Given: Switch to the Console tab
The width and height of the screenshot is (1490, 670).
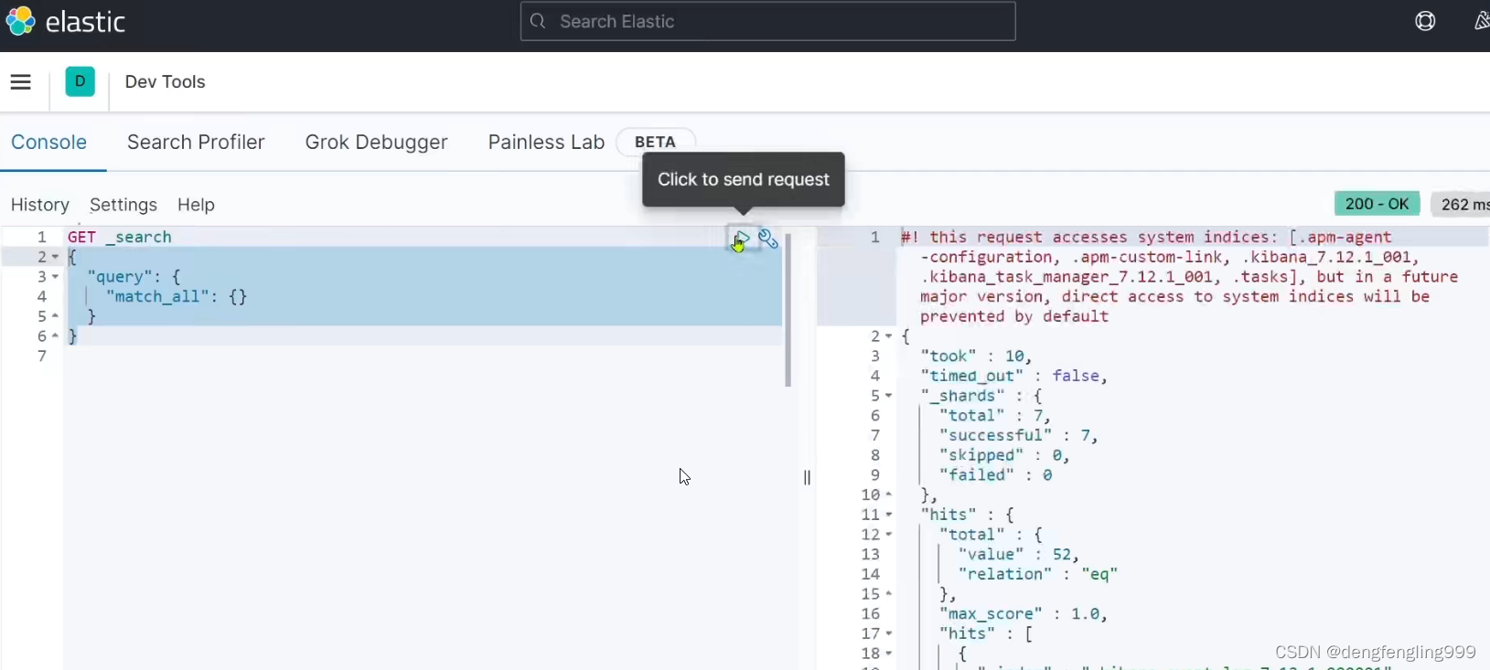Looking at the screenshot, I should click(48, 142).
